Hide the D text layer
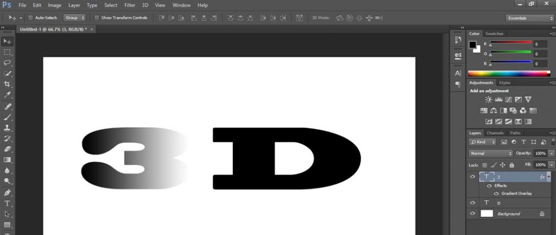Image resolution: width=556 pixels, height=235 pixels. [x=472, y=203]
